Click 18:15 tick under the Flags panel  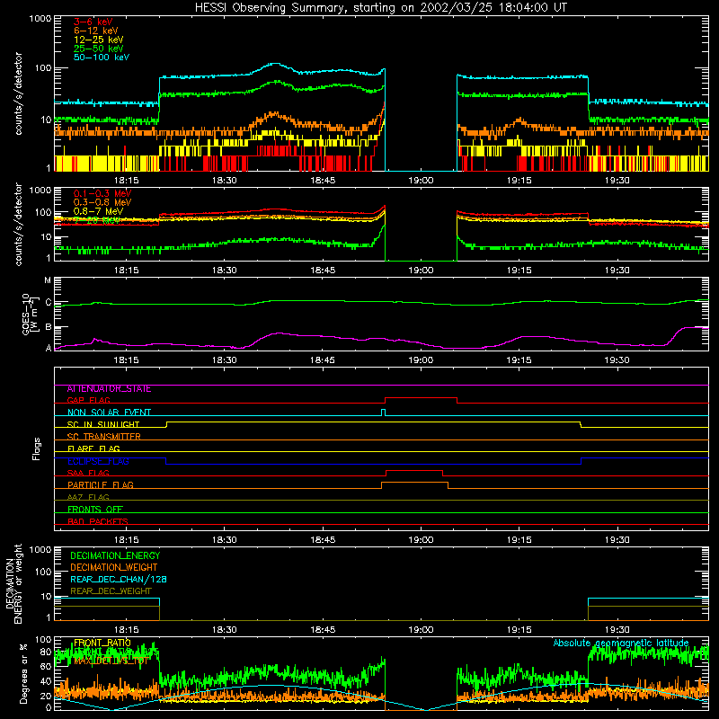pyautogui.click(x=126, y=540)
